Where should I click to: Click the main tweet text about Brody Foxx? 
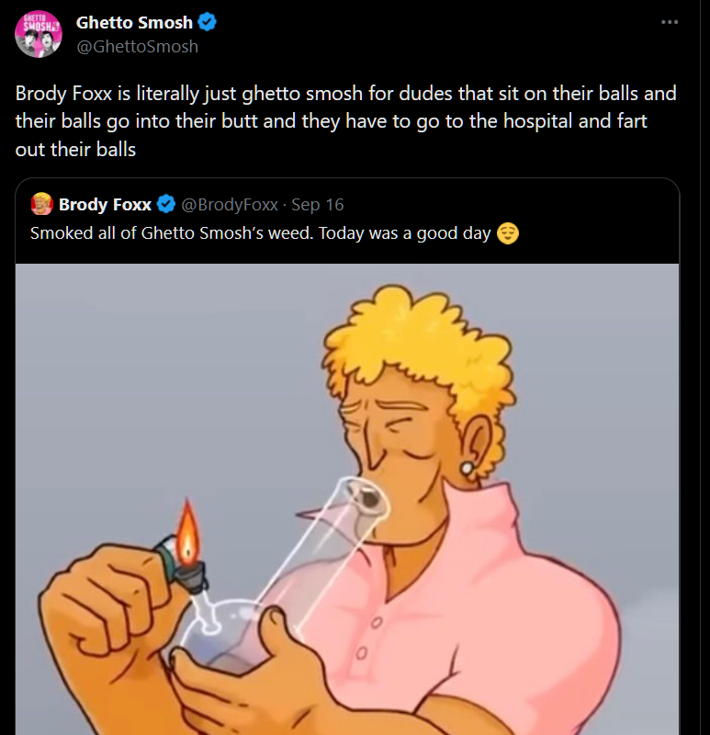pos(331,120)
